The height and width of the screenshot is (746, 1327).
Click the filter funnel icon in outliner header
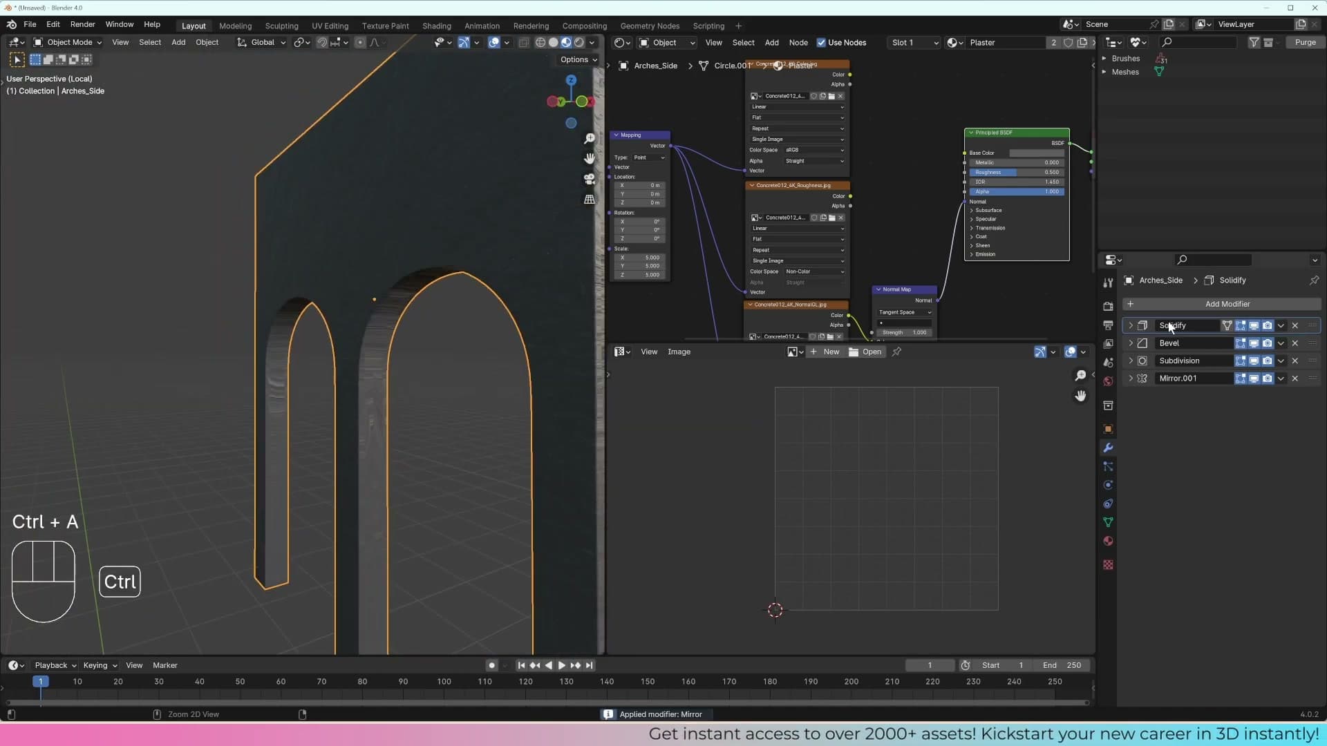1254,42
